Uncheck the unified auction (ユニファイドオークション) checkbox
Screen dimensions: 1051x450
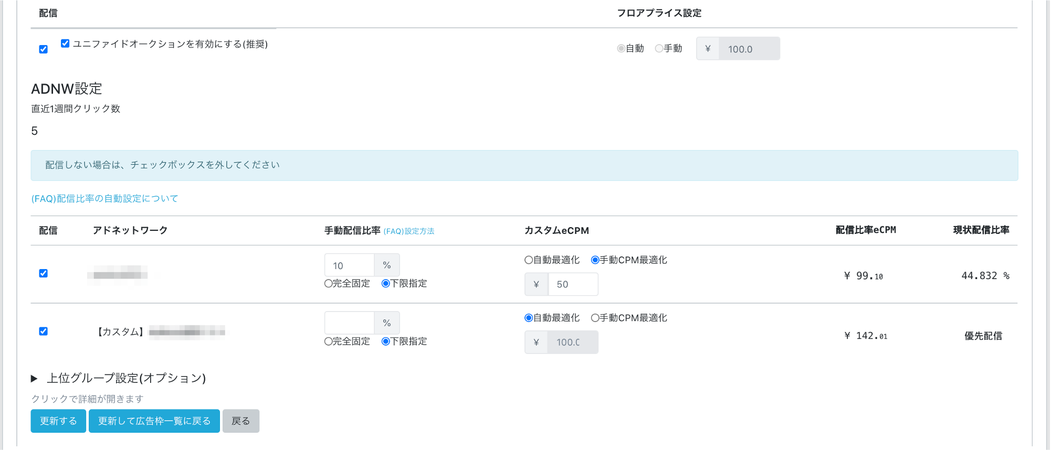tap(65, 44)
